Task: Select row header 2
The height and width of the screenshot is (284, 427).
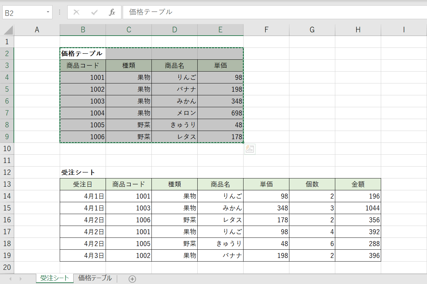Action: 7,53
